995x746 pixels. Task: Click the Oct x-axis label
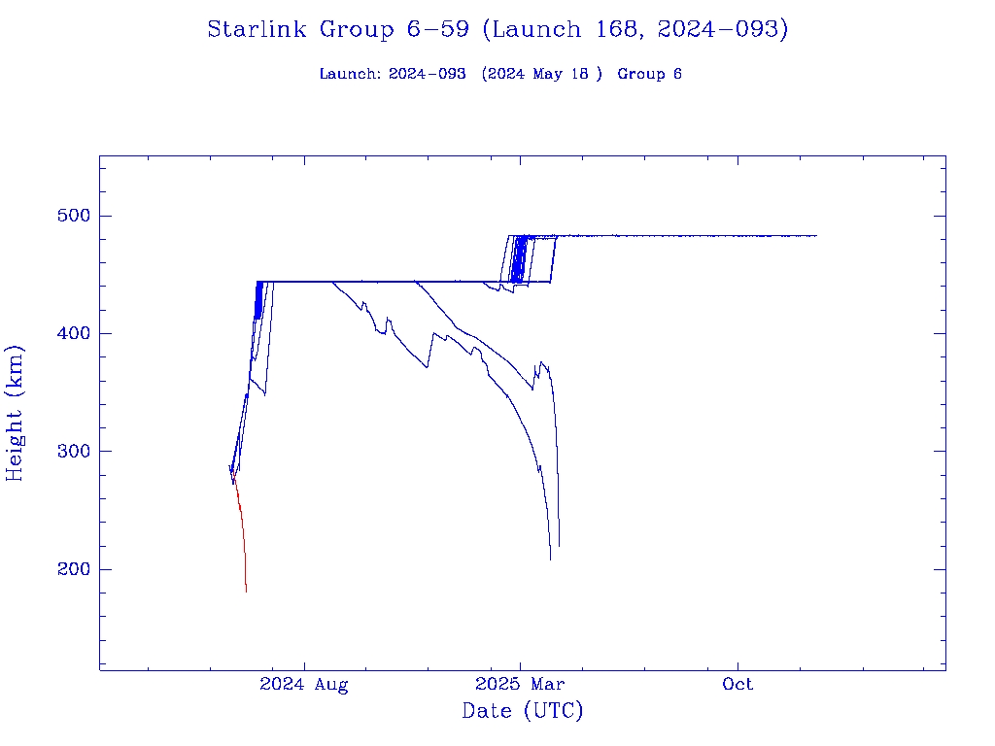738,685
